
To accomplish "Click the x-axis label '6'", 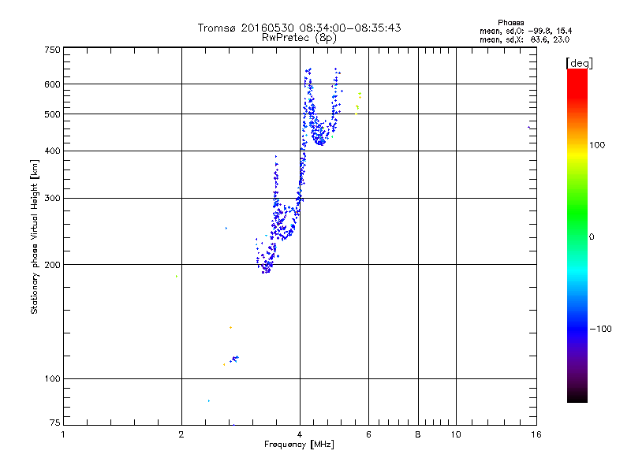I will pyautogui.click(x=368, y=434).
